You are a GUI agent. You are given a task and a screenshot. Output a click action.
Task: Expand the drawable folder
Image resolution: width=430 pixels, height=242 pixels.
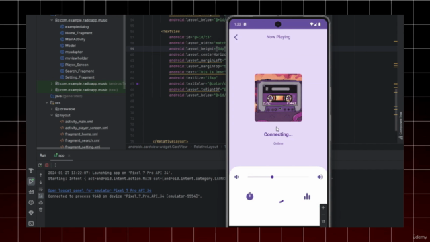point(52,109)
